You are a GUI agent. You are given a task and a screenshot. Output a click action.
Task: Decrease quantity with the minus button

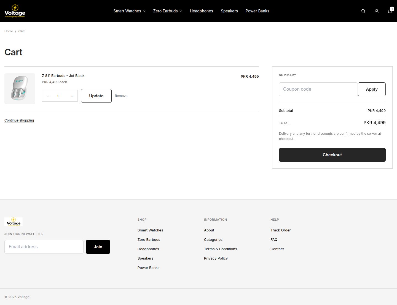48,96
